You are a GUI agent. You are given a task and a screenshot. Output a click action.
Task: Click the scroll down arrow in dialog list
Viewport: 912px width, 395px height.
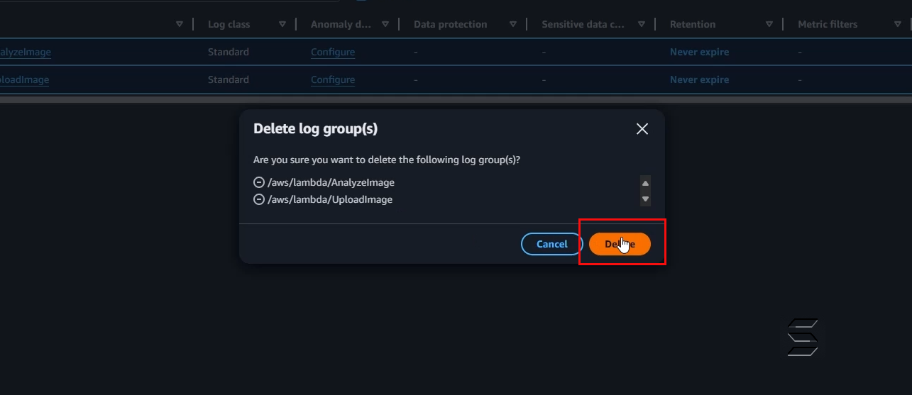coord(645,199)
